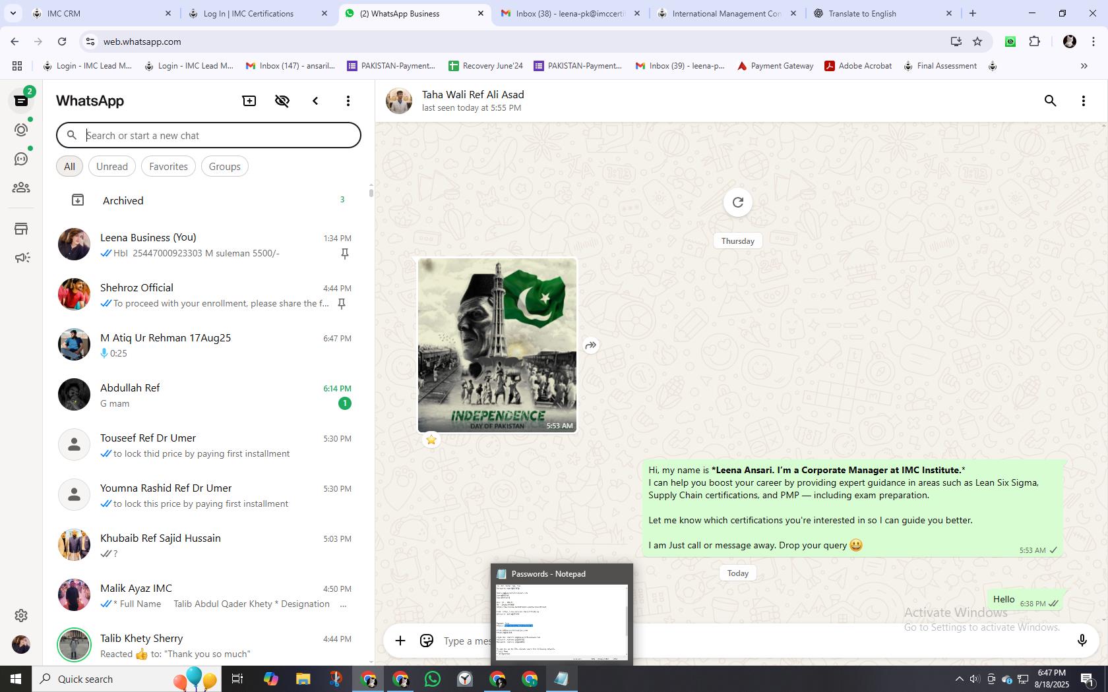Collapse the chat list with back chevron
Screen dimensions: 1108x692
click(x=315, y=101)
